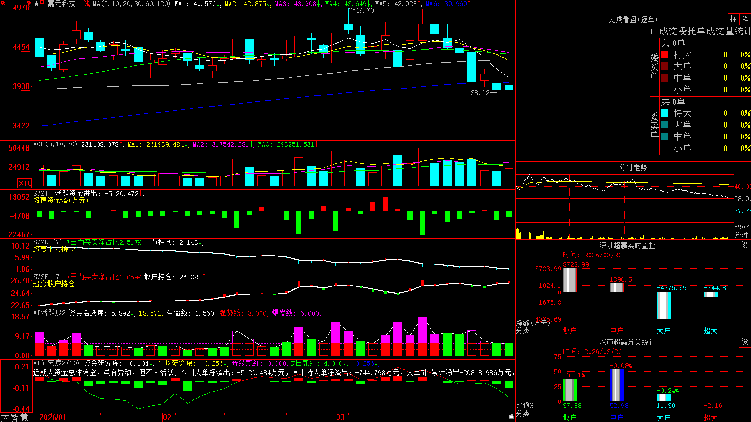Switch order view to 柱 bar mode

tap(733, 19)
